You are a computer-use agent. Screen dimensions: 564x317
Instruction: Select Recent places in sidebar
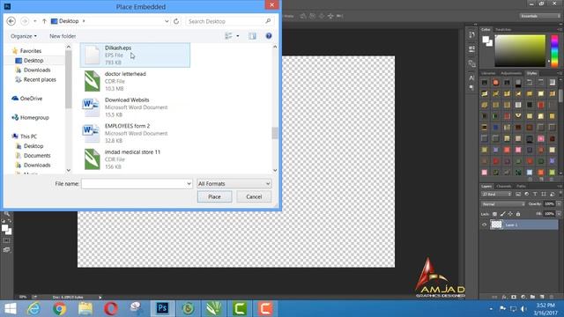[x=40, y=79]
